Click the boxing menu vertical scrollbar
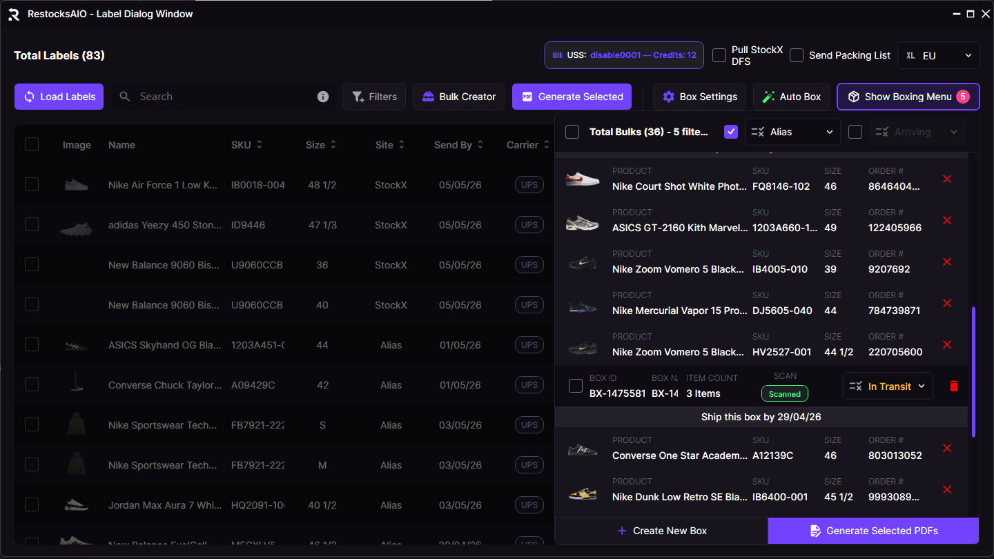This screenshot has width=994, height=559. tap(973, 372)
